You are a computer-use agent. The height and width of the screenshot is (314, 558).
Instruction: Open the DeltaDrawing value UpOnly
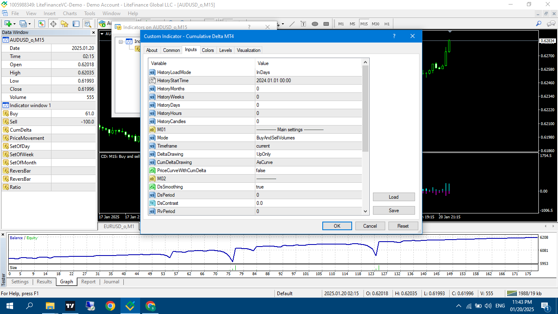coord(308,154)
